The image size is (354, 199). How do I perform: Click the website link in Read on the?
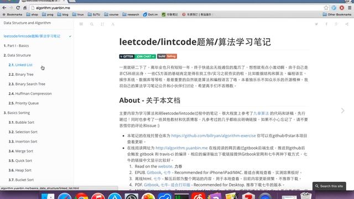(x=165, y=166)
